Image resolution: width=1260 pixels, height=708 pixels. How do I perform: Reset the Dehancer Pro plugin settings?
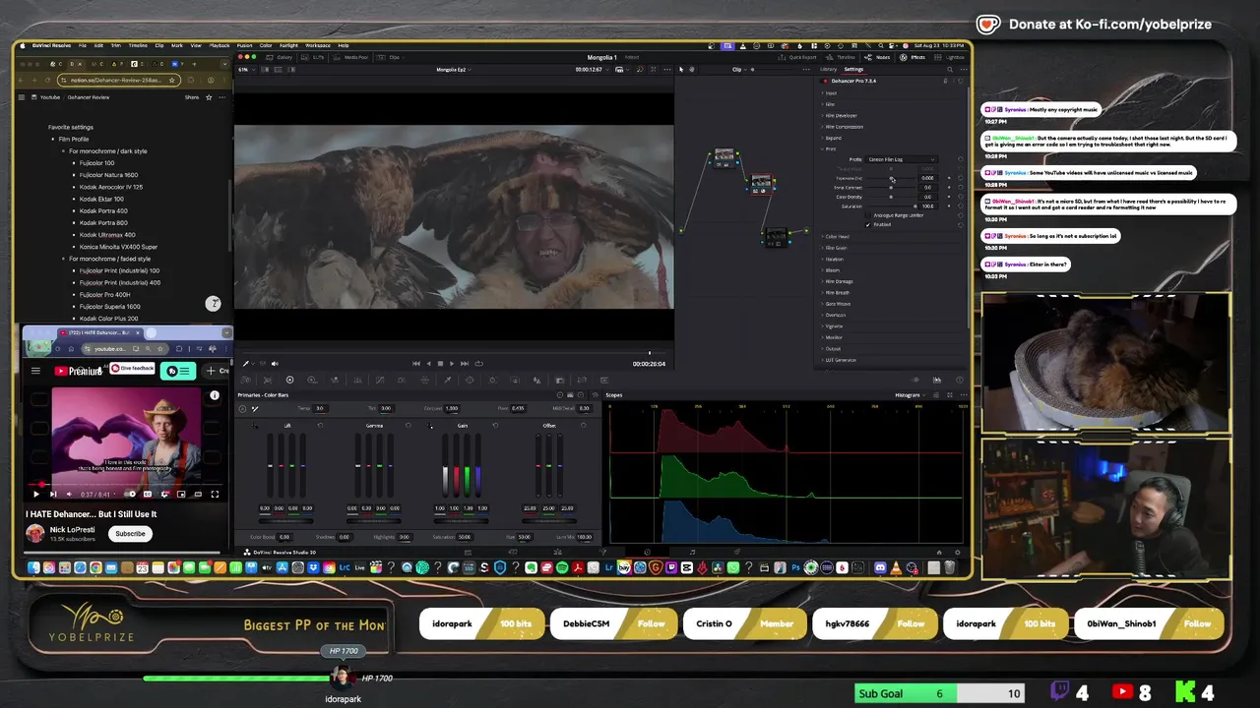coord(961,81)
